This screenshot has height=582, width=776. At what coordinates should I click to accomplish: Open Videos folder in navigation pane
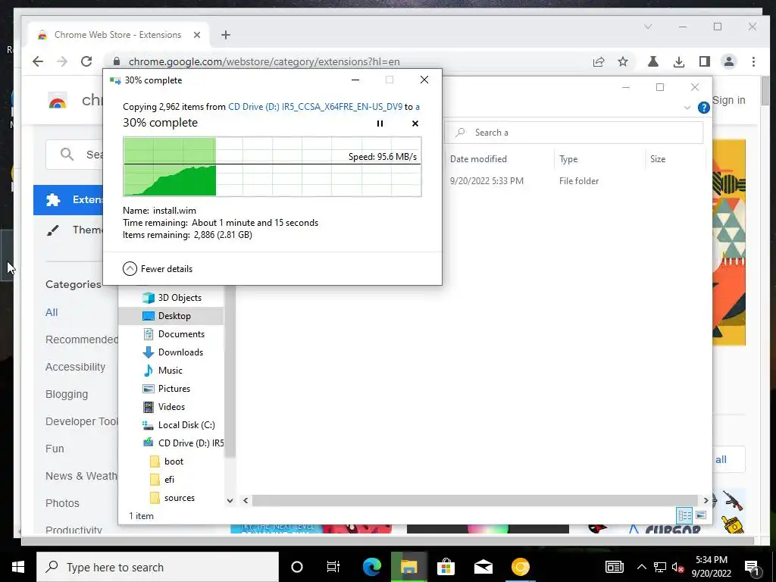pos(172,407)
